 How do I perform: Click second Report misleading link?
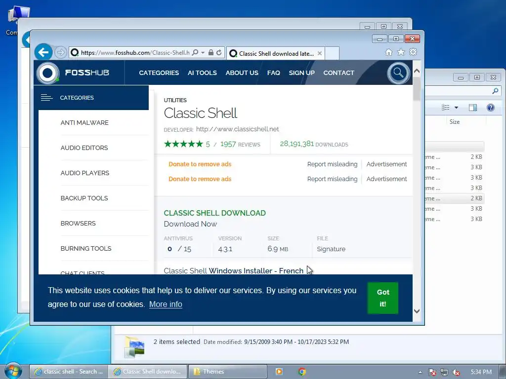point(333,179)
